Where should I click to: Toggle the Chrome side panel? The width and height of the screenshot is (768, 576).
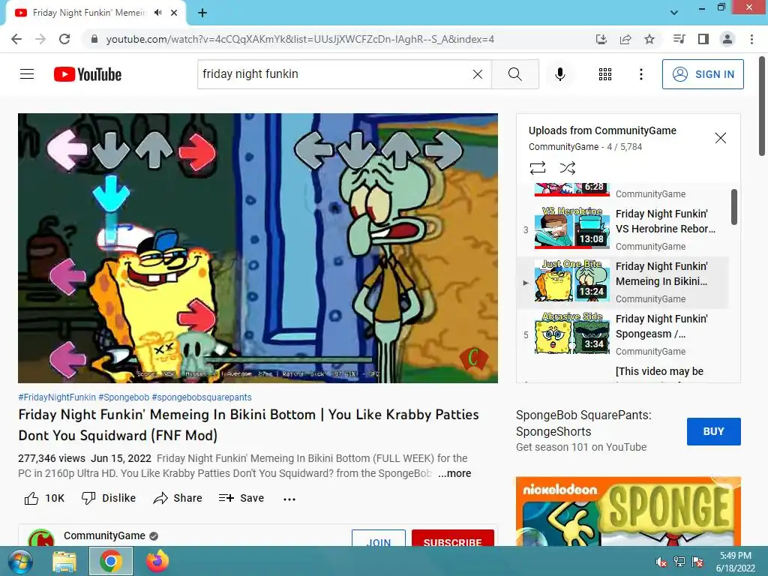pyautogui.click(x=703, y=39)
